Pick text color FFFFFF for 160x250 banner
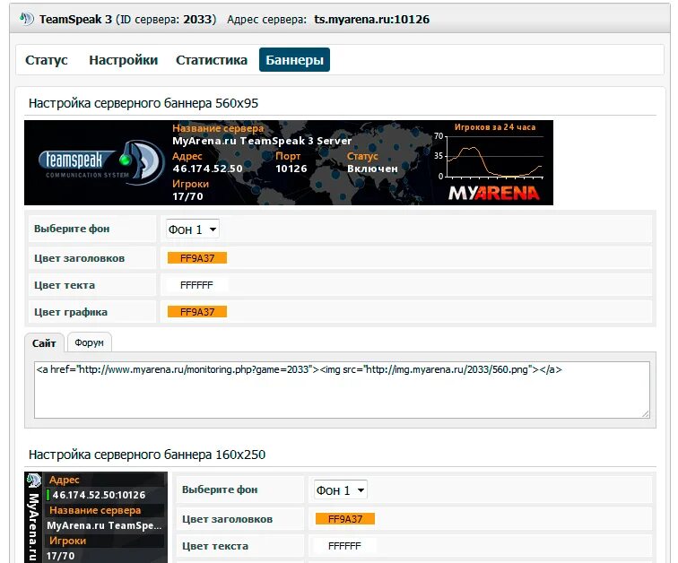 [345, 546]
